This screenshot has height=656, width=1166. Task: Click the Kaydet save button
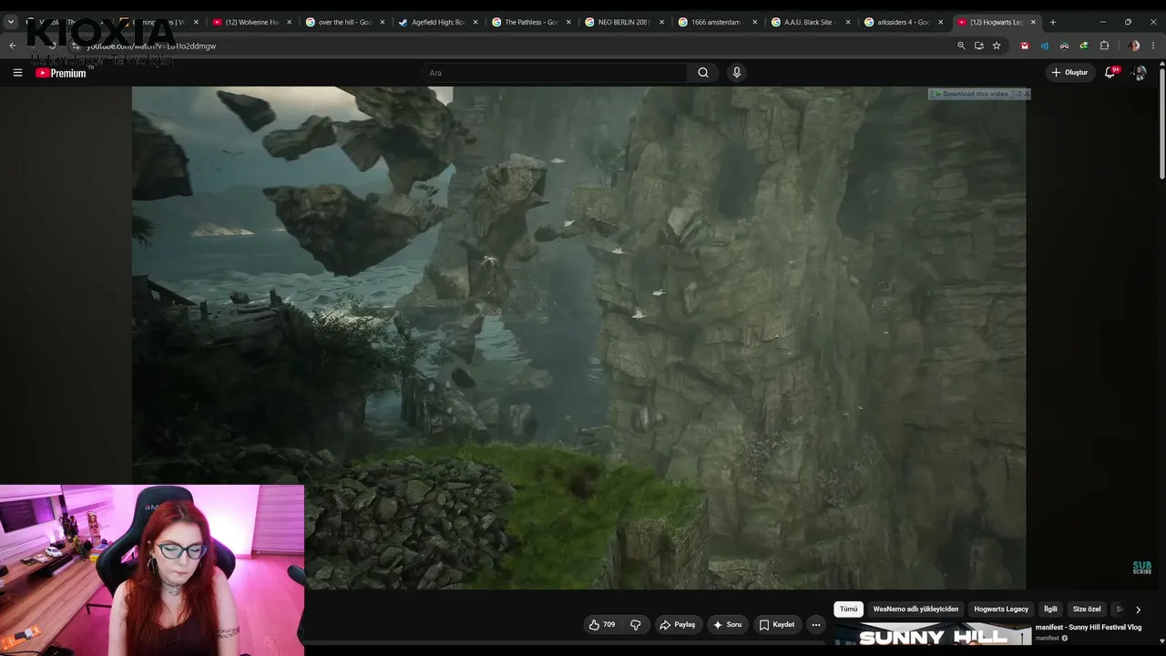(777, 625)
